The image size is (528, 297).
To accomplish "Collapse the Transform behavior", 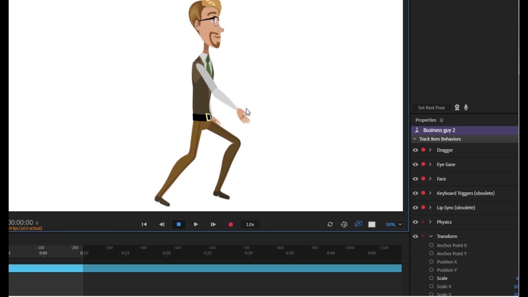I will (431, 236).
